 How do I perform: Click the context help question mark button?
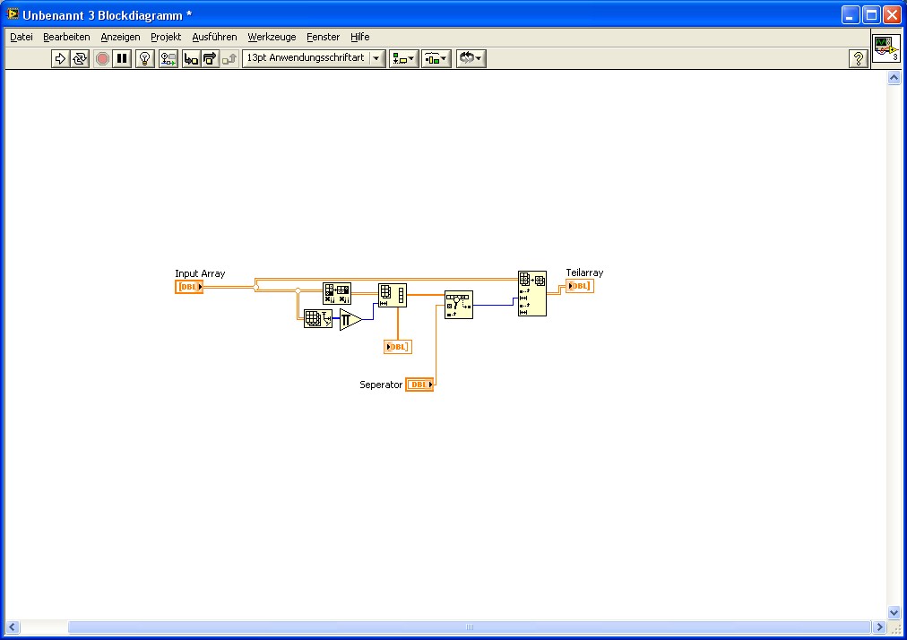859,58
